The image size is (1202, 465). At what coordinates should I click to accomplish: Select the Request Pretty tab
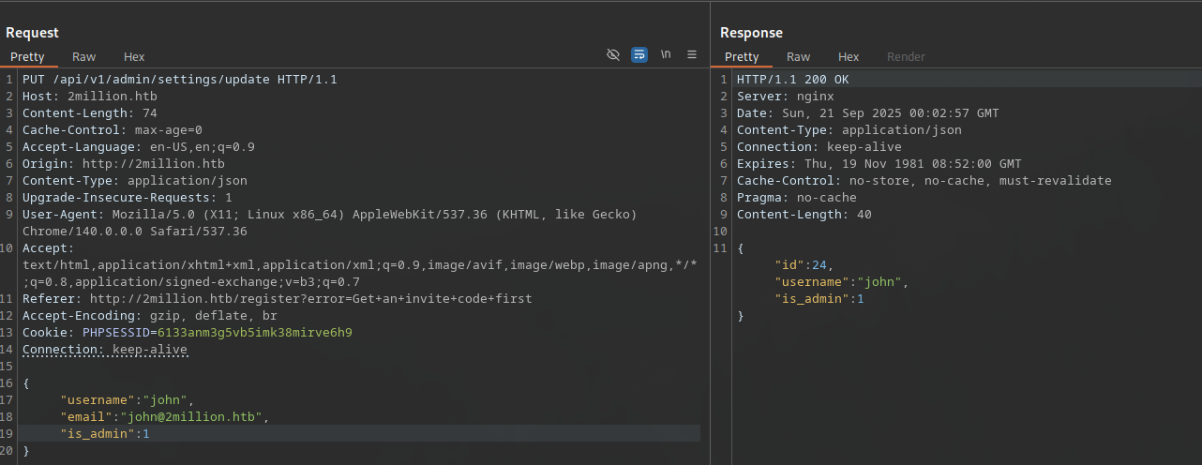pos(27,57)
